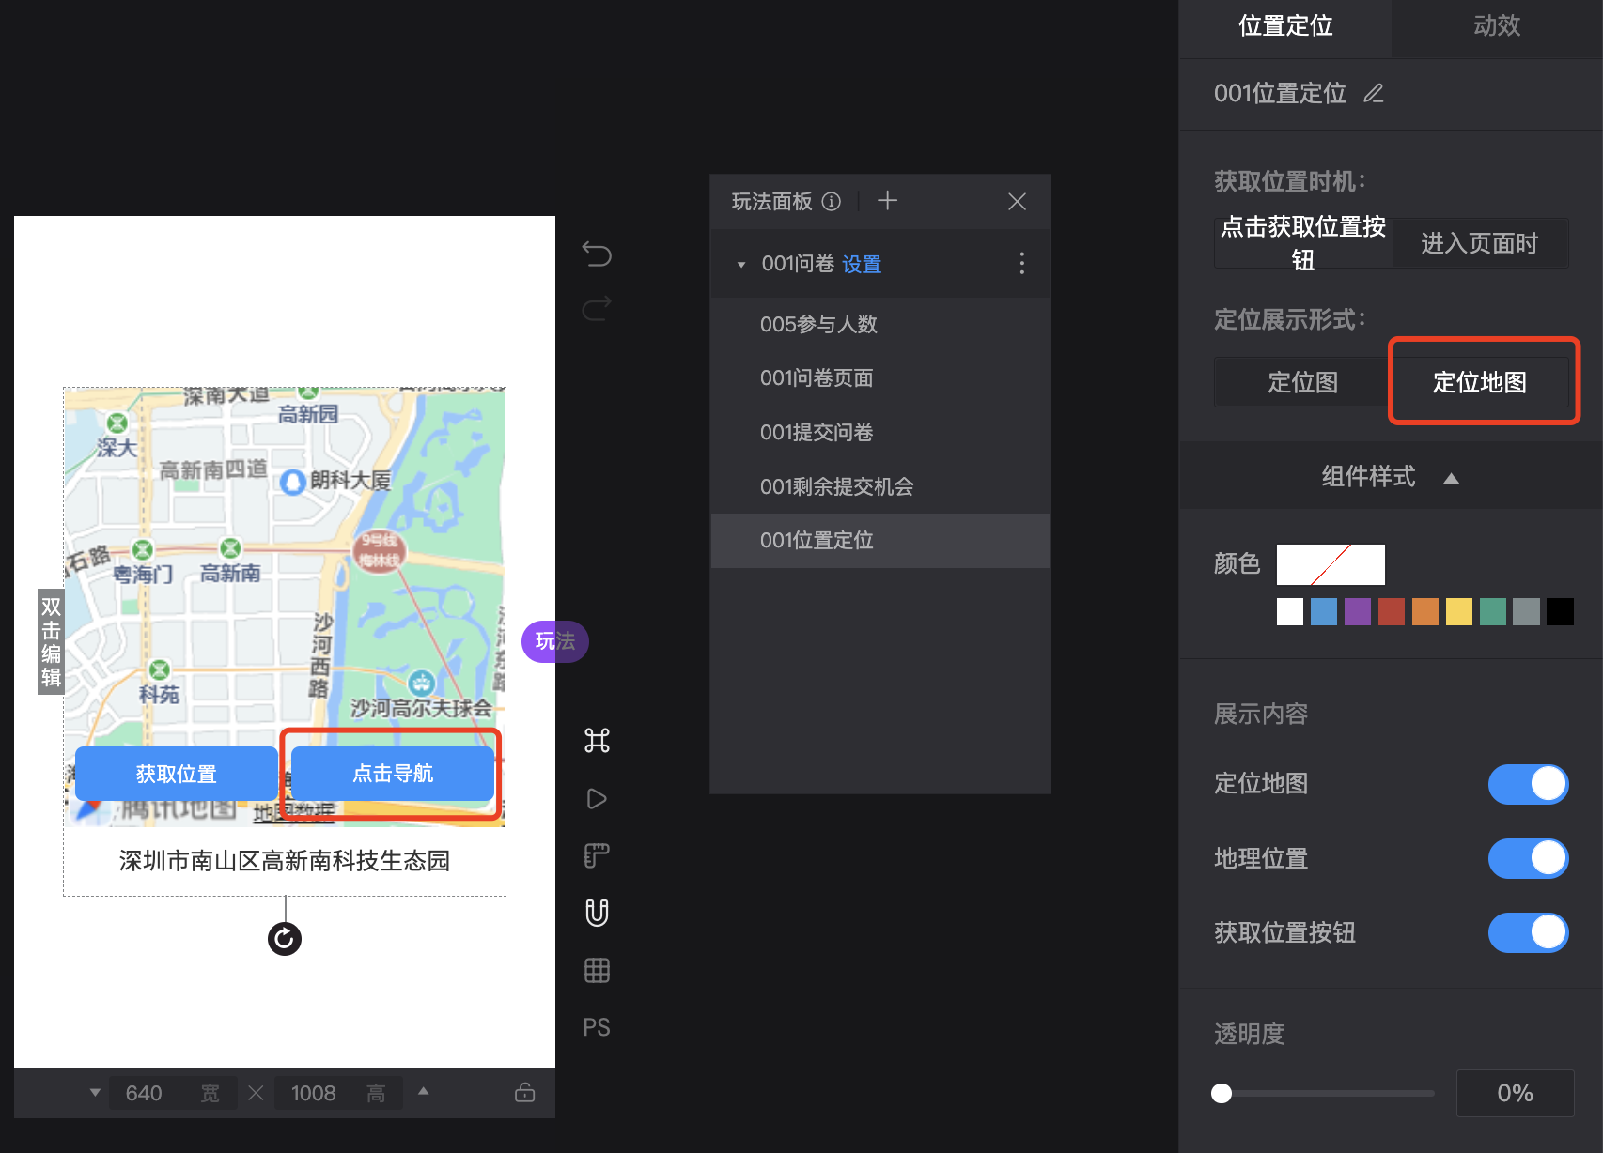Select 001位置定位 in the panel list
Screen dimensions: 1603x1153
880,541
